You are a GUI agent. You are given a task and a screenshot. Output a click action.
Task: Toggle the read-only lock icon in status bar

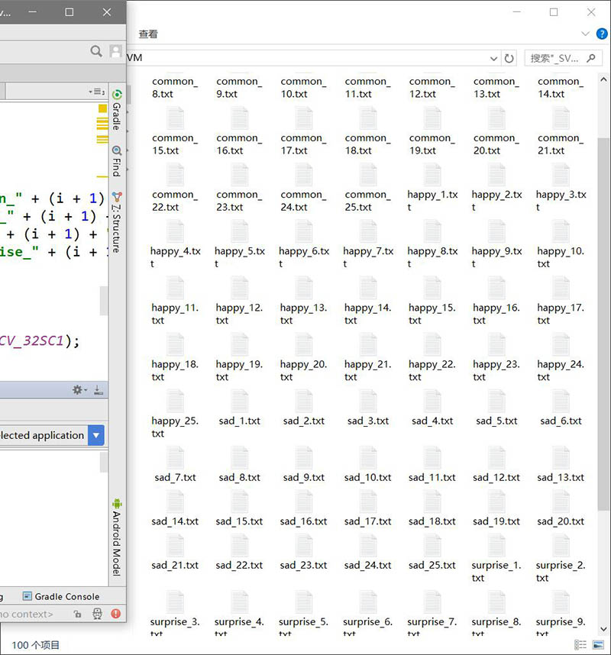(x=79, y=613)
